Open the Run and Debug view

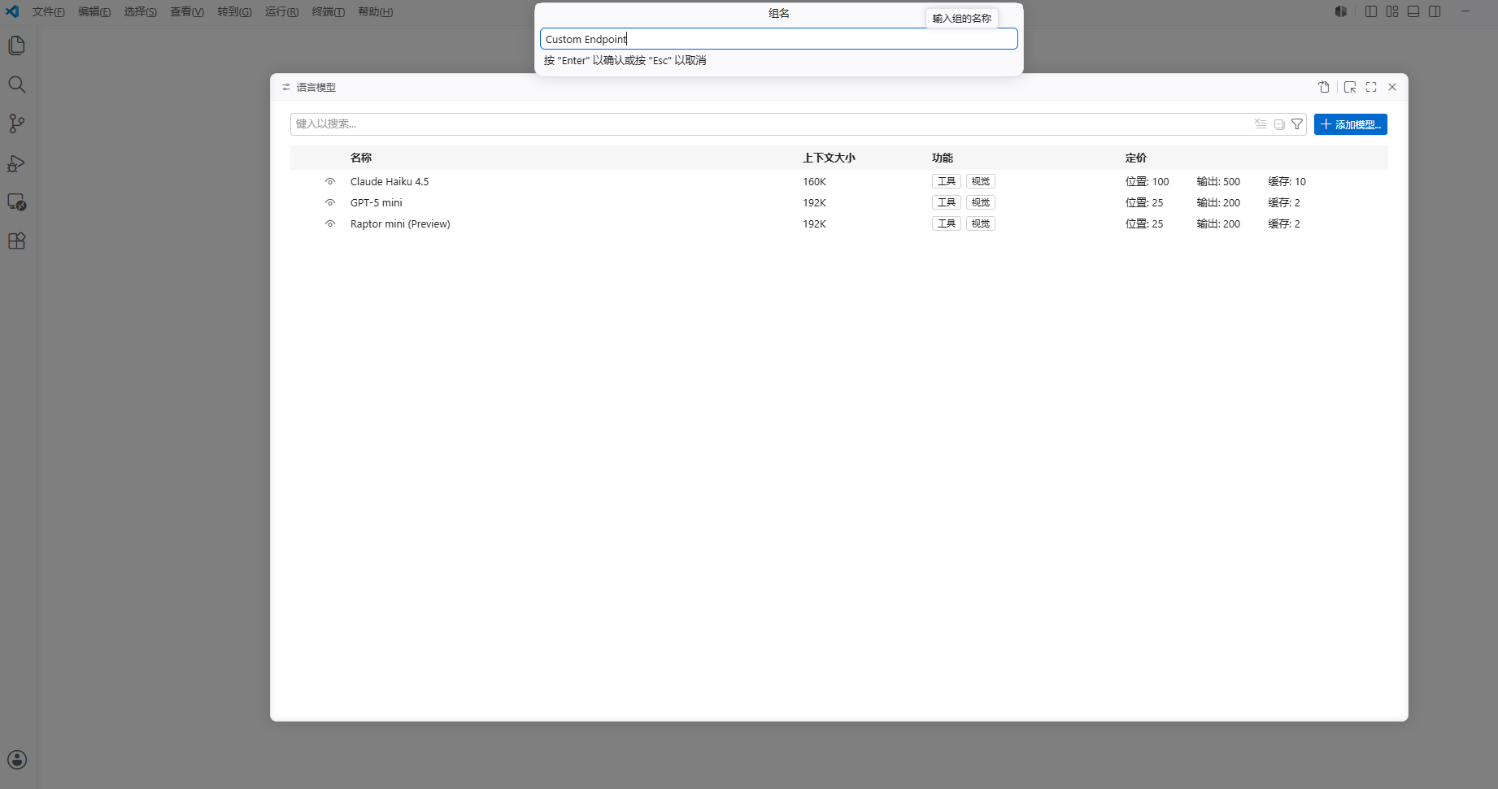16,163
